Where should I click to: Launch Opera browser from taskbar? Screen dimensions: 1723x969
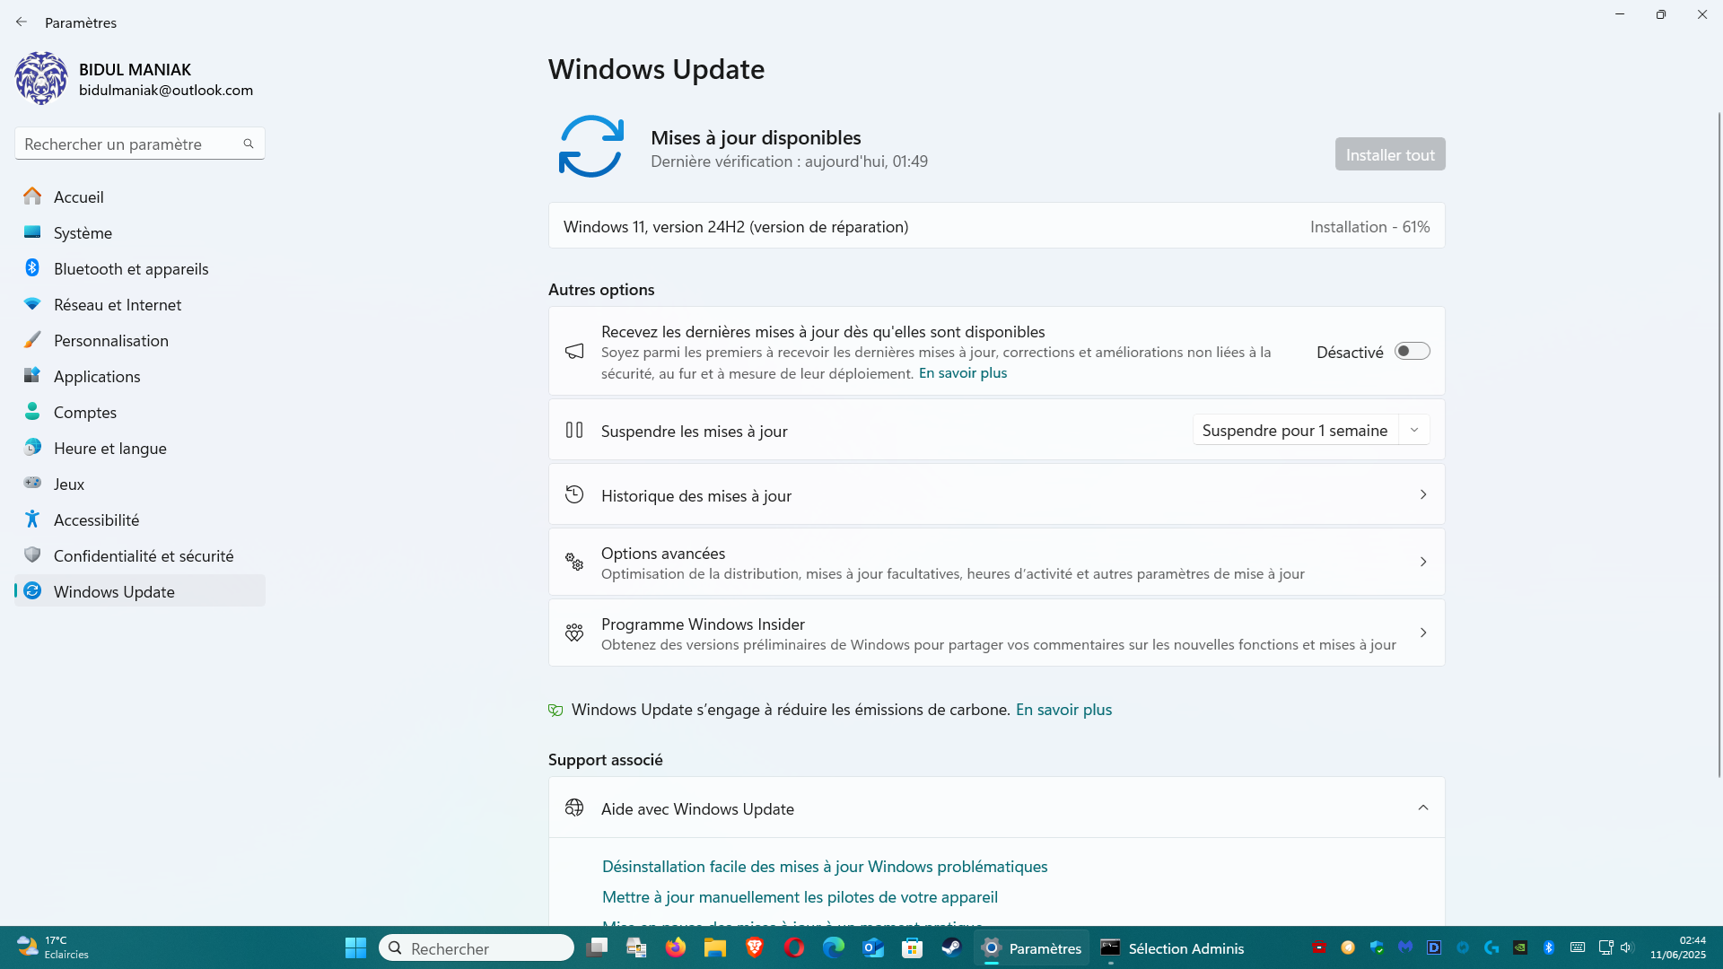[x=794, y=947]
